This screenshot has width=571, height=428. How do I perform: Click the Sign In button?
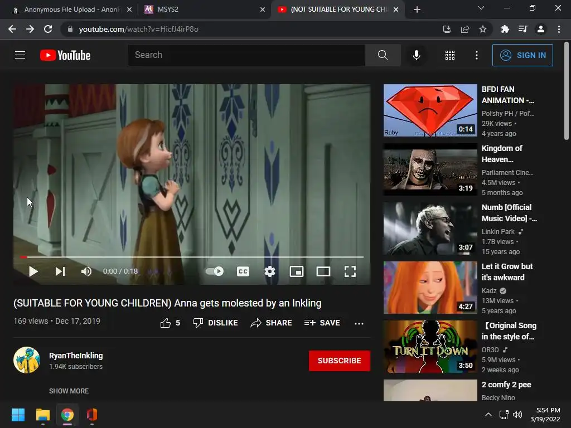pos(522,55)
